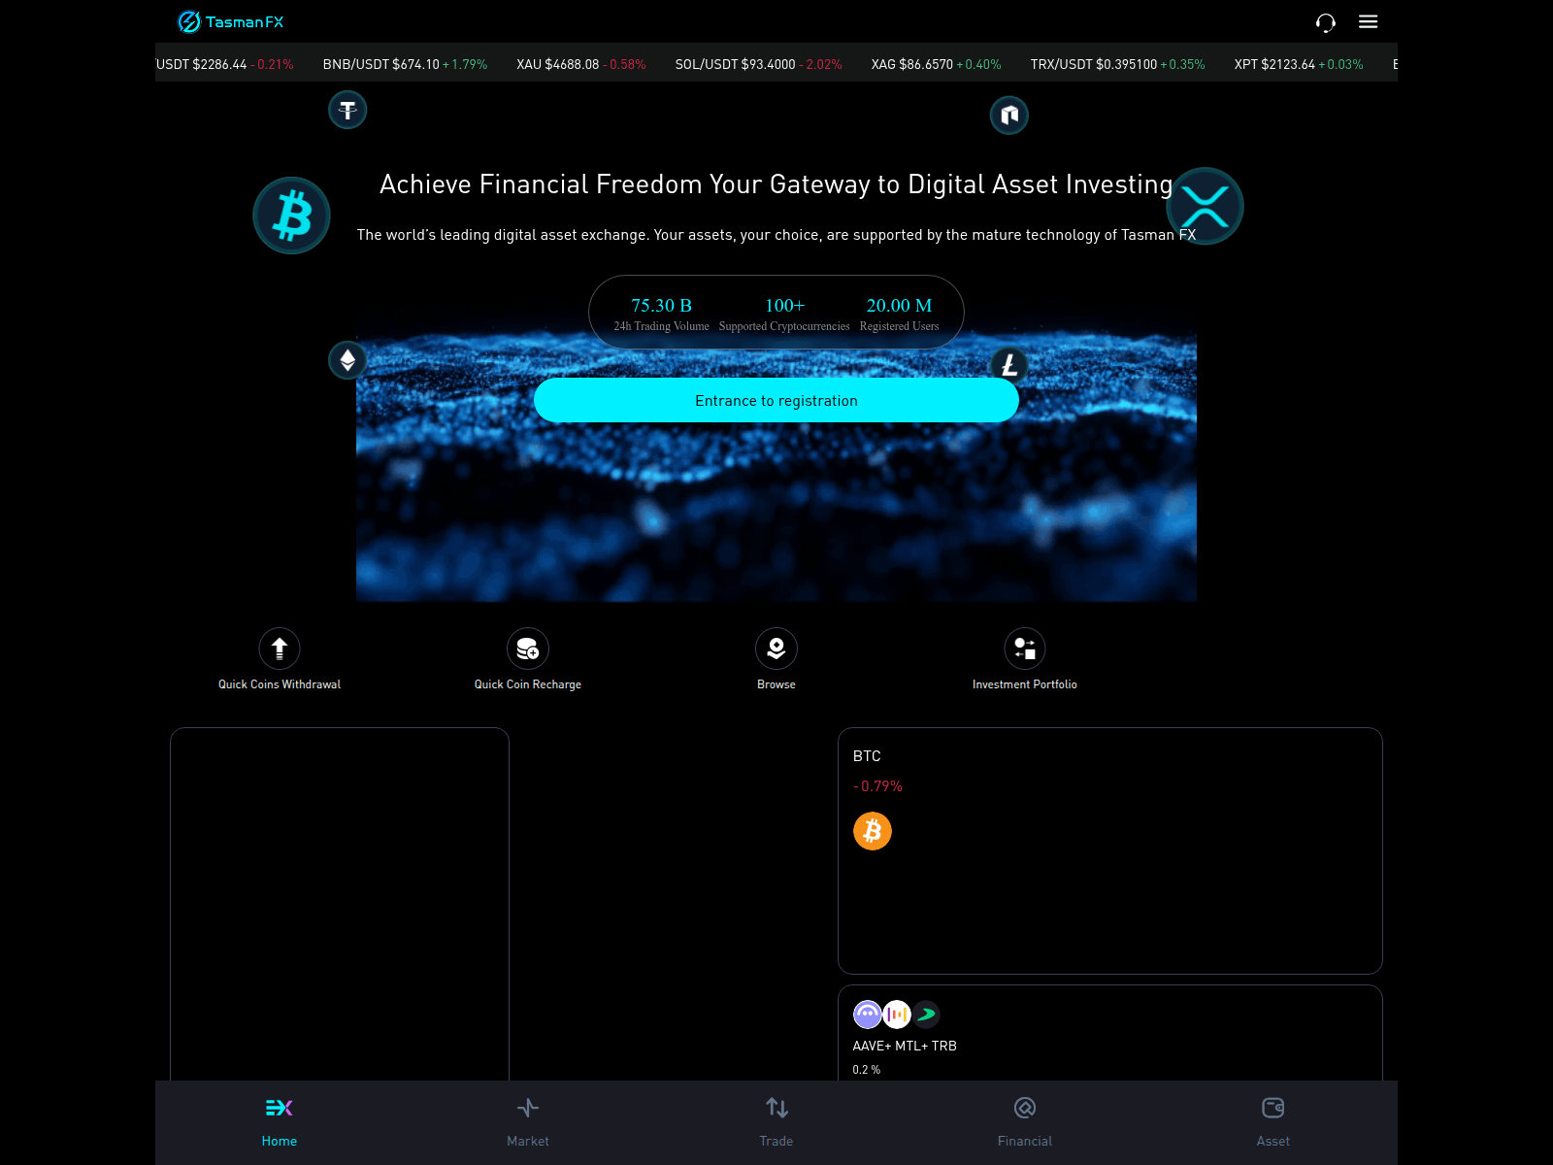Click the Litecoin coin icon

click(1009, 365)
